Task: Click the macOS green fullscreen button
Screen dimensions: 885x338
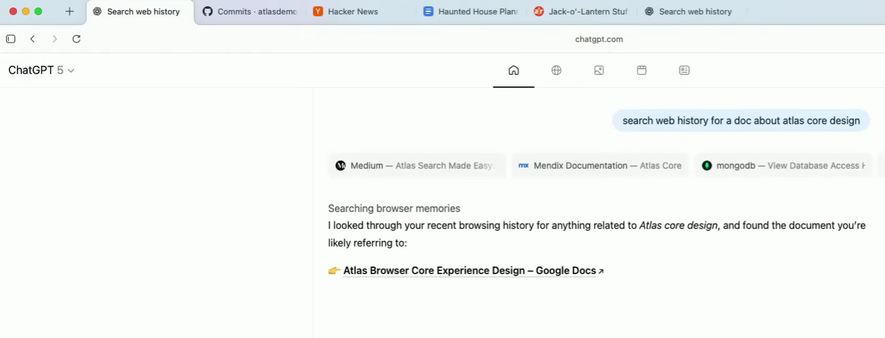Action: click(x=38, y=11)
